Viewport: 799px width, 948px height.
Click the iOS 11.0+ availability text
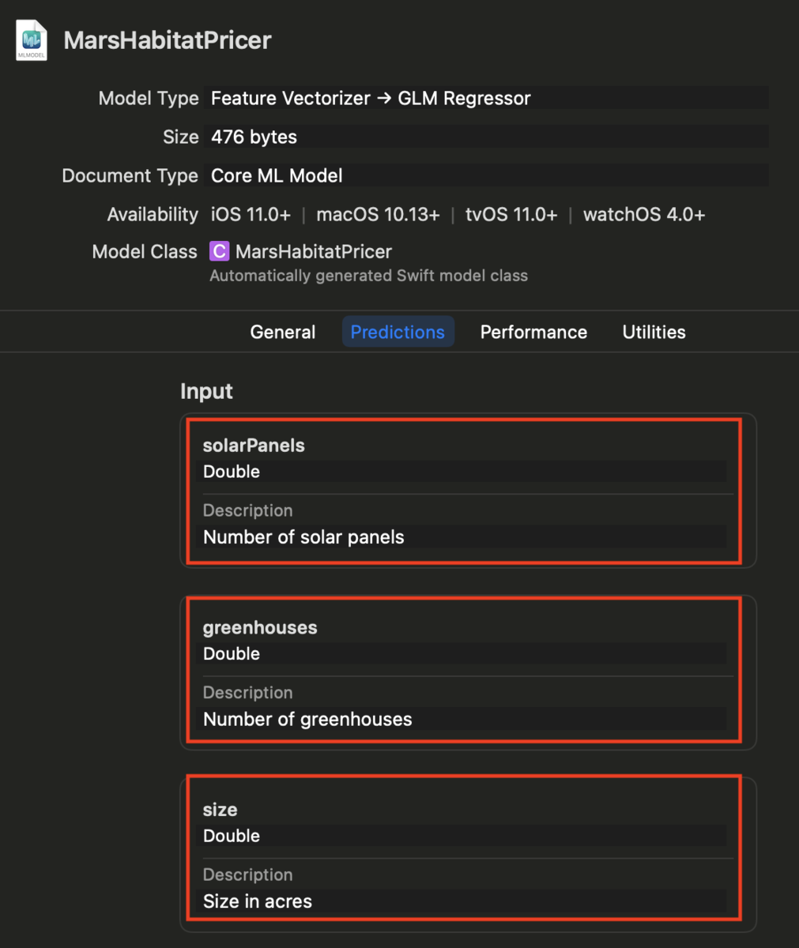[251, 214]
